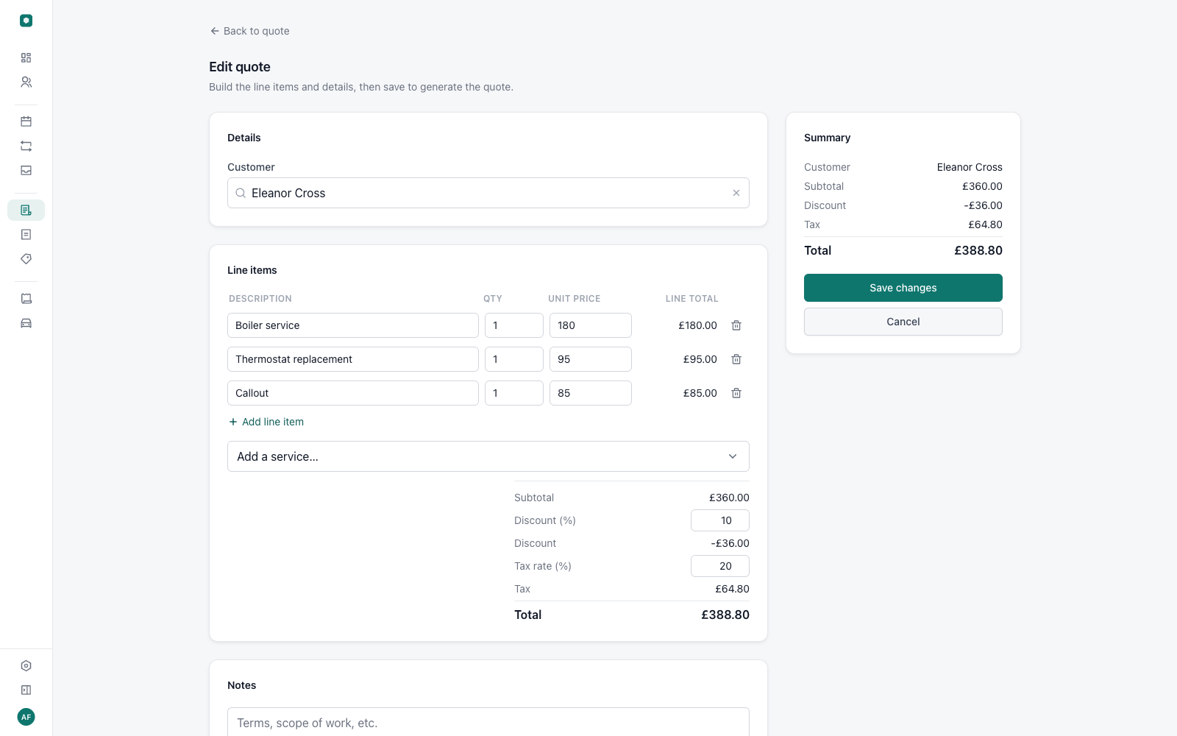Click the £95.00 line total
This screenshot has height=736, width=1177.
[x=700, y=359]
